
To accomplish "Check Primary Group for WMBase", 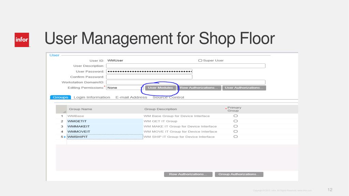I will pos(235,116).
